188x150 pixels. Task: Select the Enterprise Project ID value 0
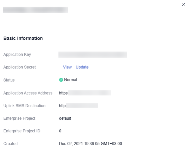pyautogui.click(x=60, y=131)
